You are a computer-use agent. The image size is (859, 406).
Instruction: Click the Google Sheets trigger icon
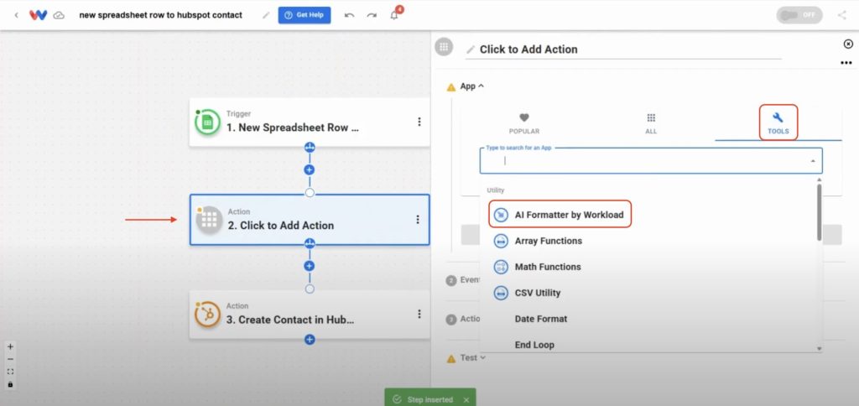pyautogui.click(x=207, y=122)
